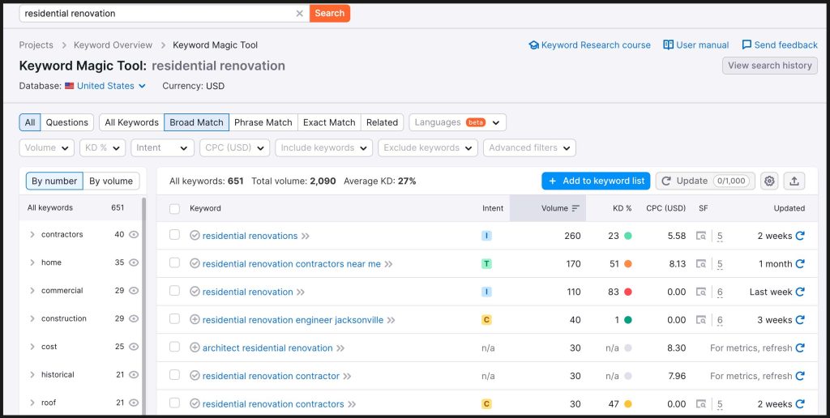Switch groups to By volume
Screen dimensions: 830x418
pyautogui.click(x=111, y=181)
